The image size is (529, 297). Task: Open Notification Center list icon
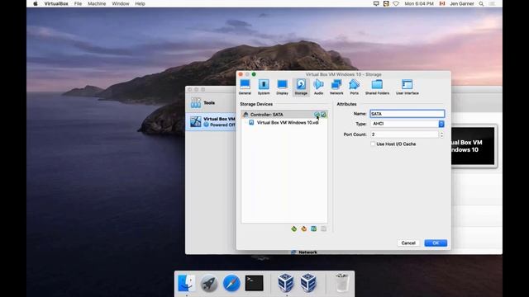coord(493,3)
